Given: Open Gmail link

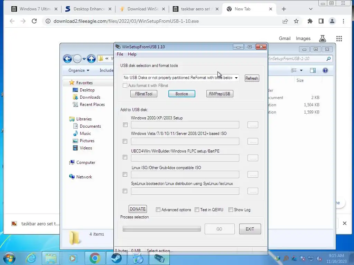Looking at the screenshot, I should 285,39.
